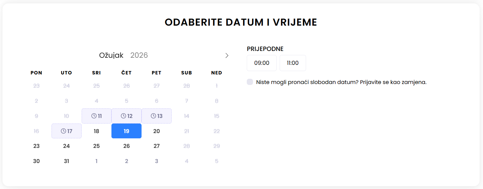Pick Tuesday March 31

(x=66, y=161)
